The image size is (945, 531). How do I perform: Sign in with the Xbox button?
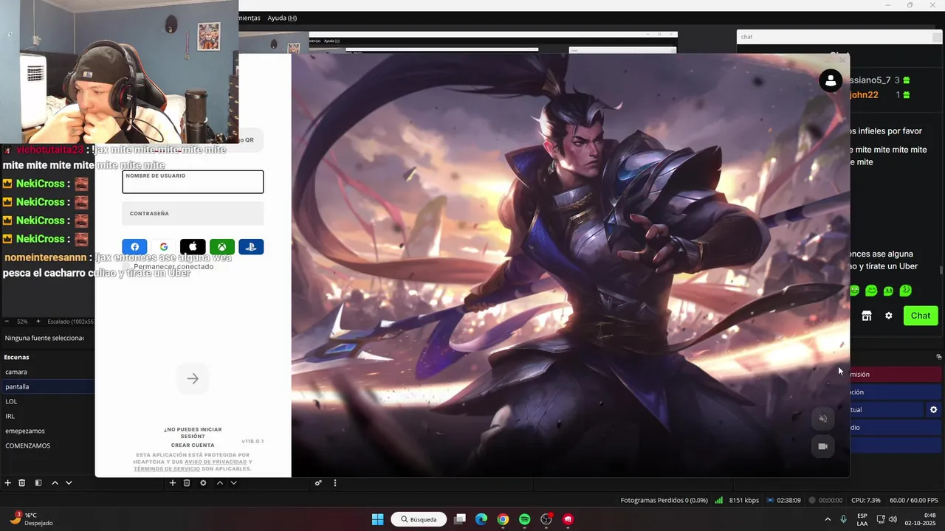click(221, 247)
